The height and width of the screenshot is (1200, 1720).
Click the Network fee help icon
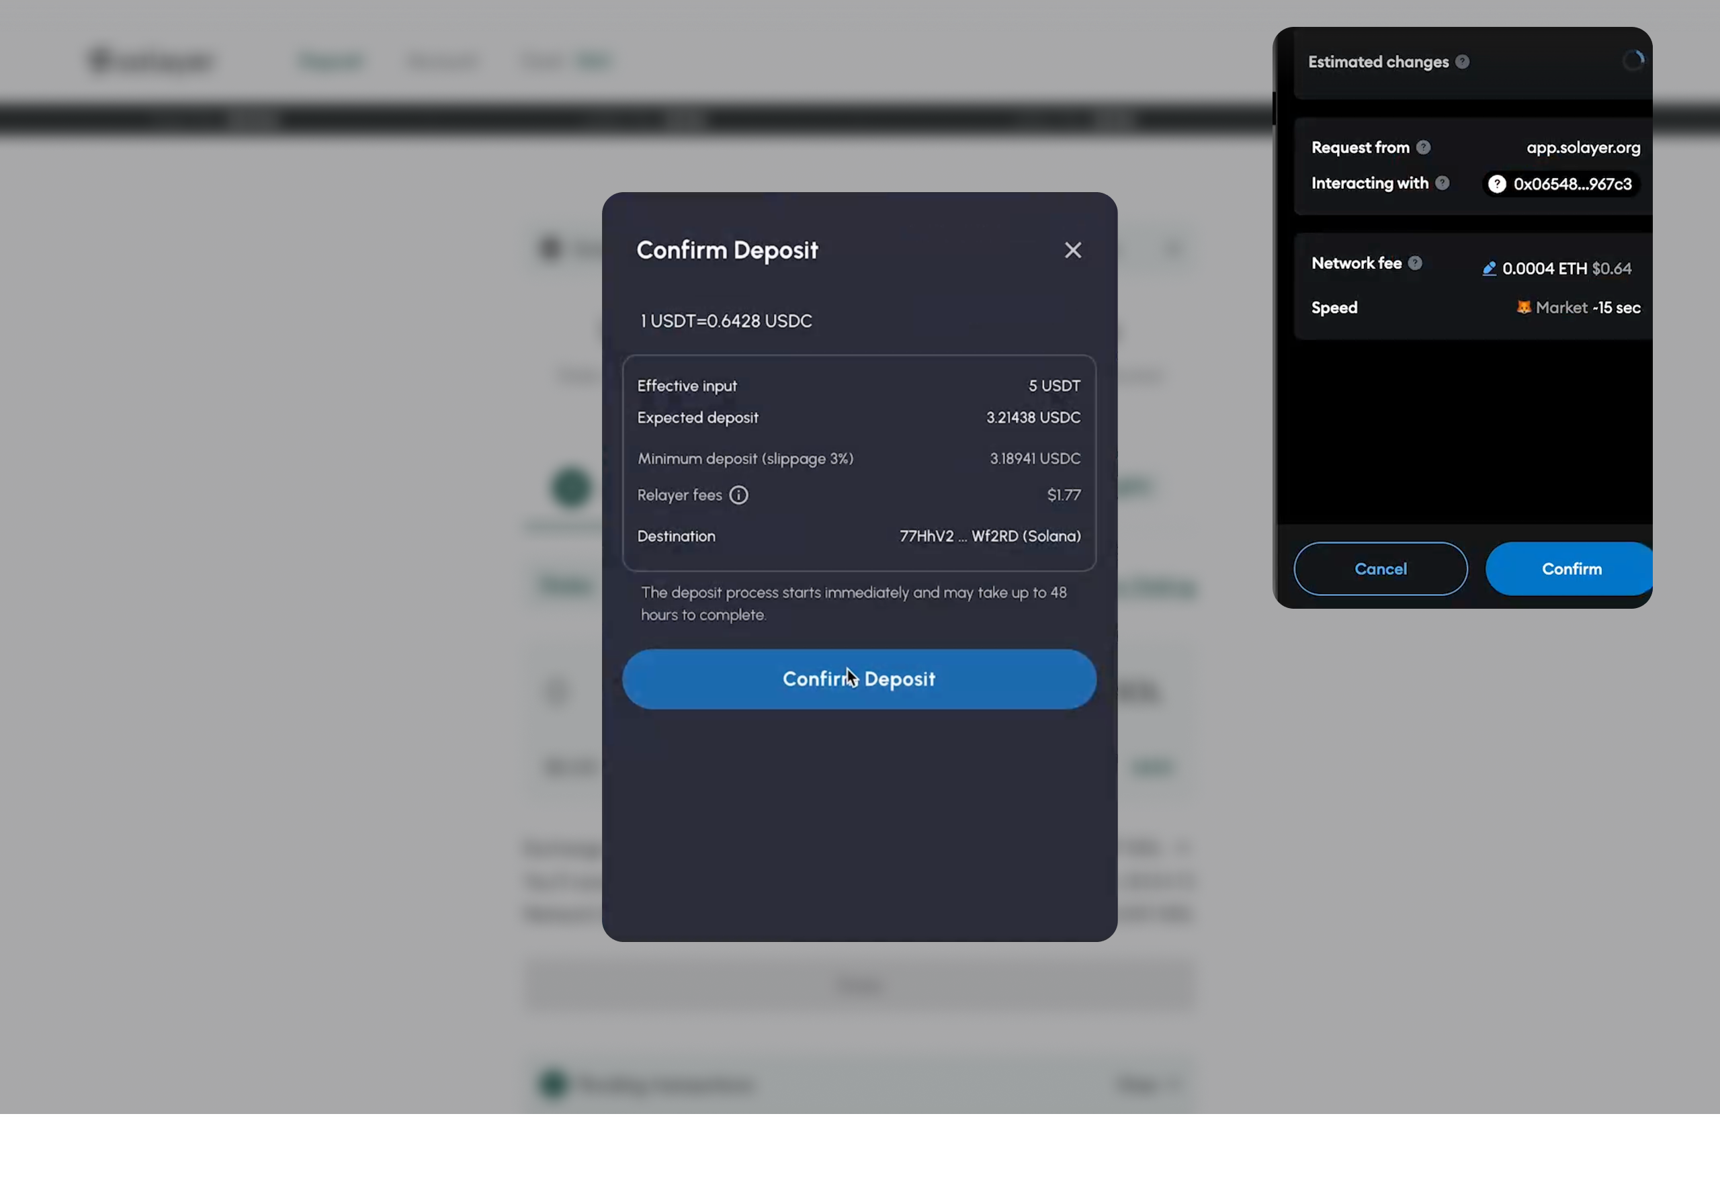[x=1414, y=263]
